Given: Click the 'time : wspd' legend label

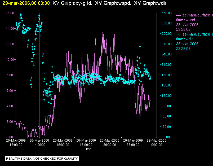Looking at the screenshot, I should [x=185, y=20].
